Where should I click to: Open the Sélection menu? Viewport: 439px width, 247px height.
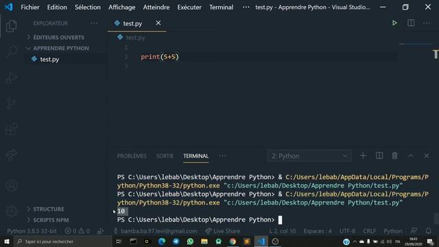[x=88, y=8]
